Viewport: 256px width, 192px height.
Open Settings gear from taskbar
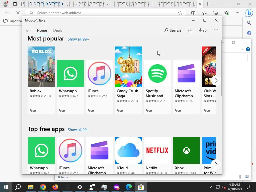click(80, 187)
